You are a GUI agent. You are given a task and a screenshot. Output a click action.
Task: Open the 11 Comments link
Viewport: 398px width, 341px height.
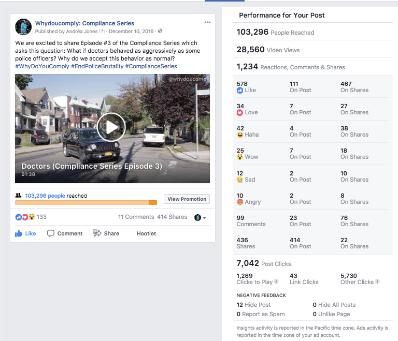pyautogui.click(x=136, y=217)
